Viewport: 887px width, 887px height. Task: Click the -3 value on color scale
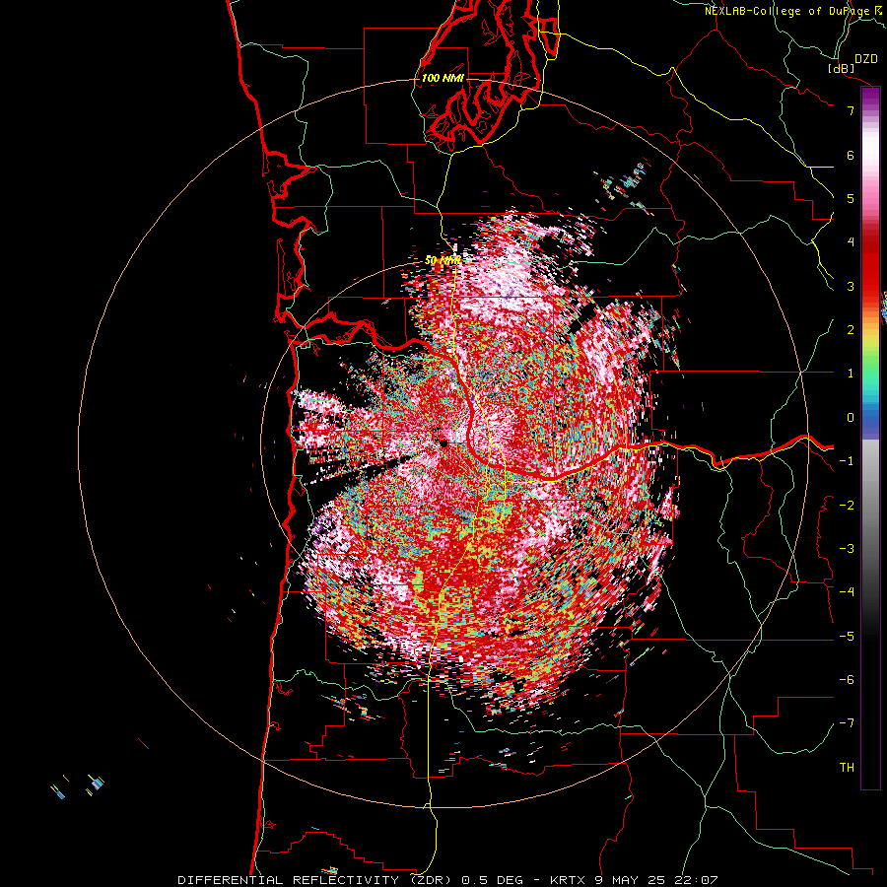[x=847, y=549]
